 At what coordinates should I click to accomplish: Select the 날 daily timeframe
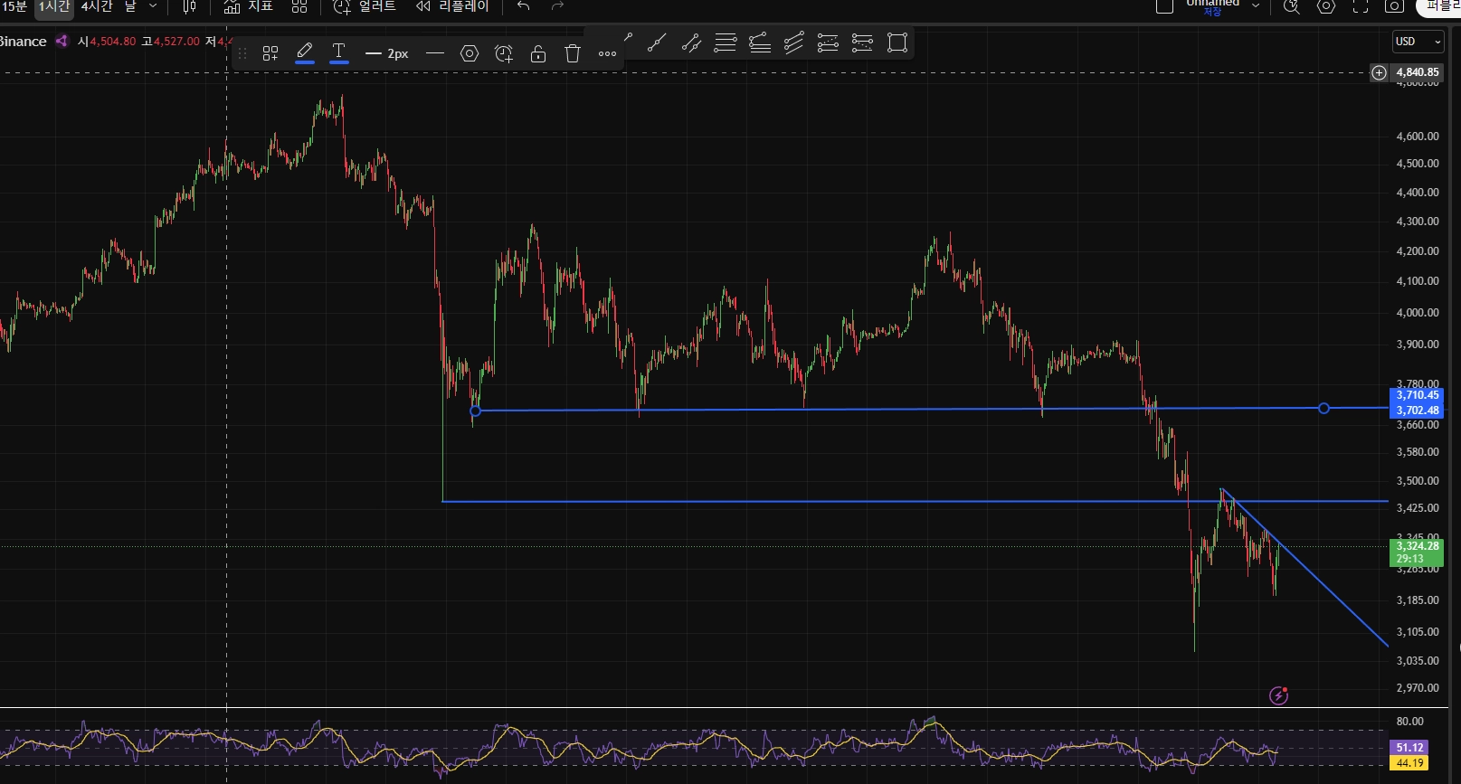[x=130, y=6]
